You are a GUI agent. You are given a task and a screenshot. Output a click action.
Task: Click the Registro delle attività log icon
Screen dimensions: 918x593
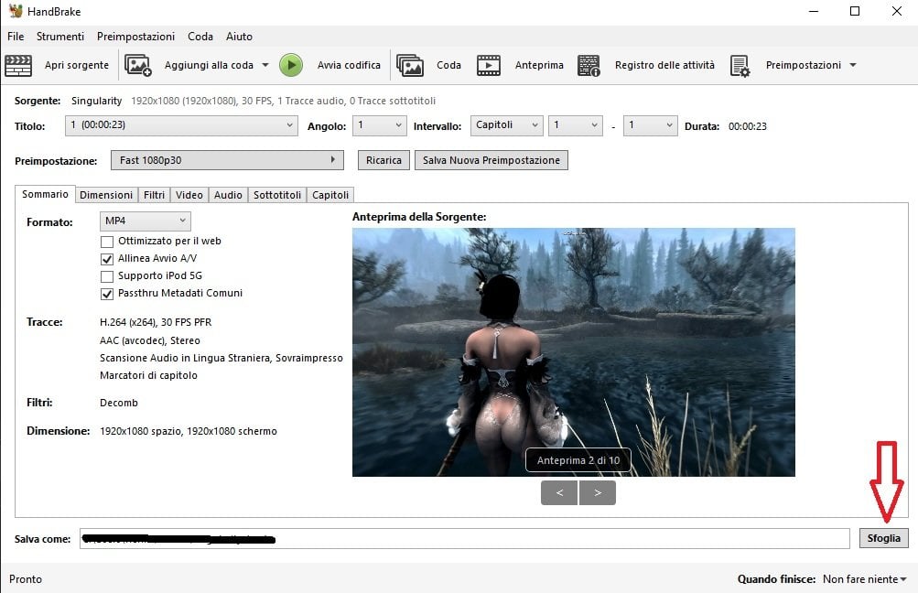(589, 65)
